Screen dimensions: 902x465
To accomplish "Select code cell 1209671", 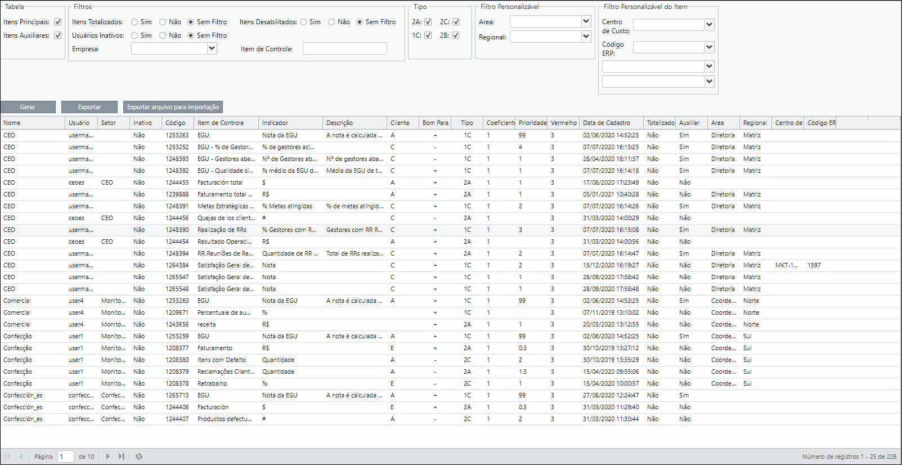I will [x=177, y=312].
